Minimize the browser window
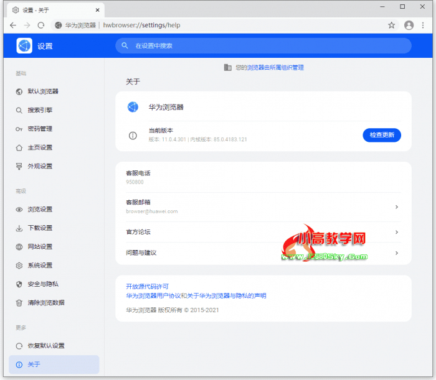Viewport: 436px width, 380px height. point(382,6)
